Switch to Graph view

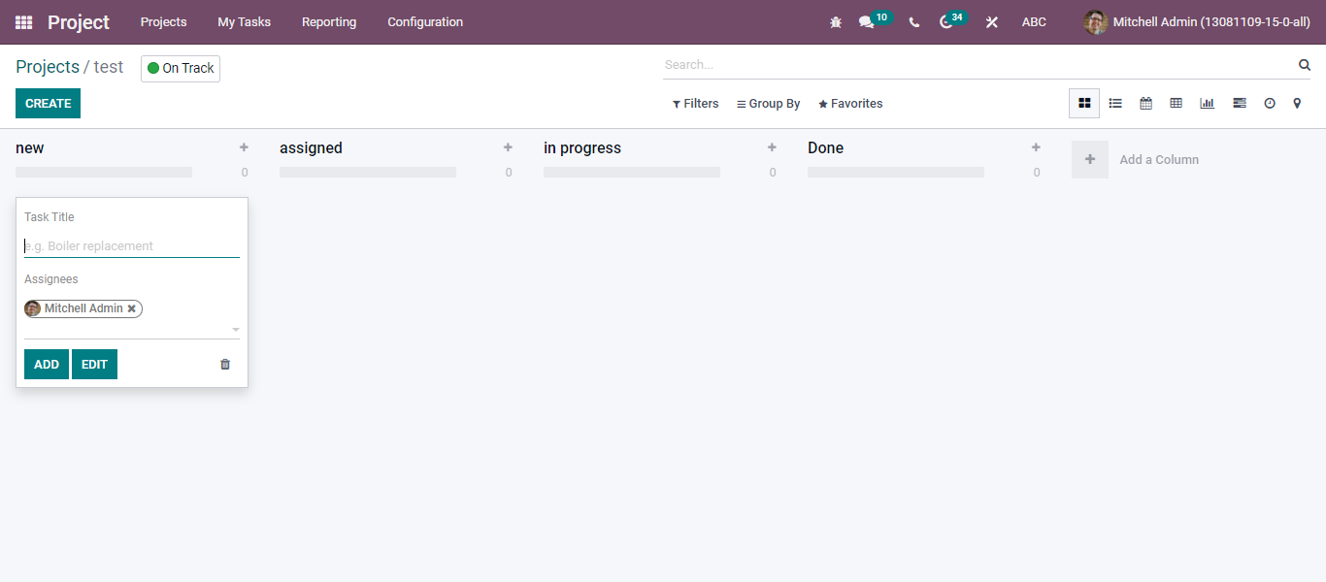1207,103
